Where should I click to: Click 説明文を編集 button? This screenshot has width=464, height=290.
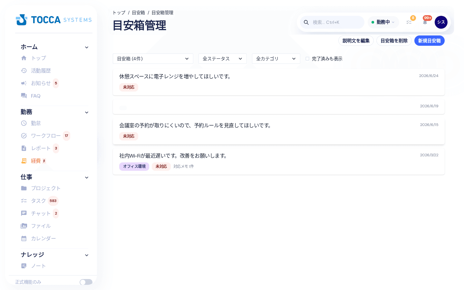[x=356, y=41]
